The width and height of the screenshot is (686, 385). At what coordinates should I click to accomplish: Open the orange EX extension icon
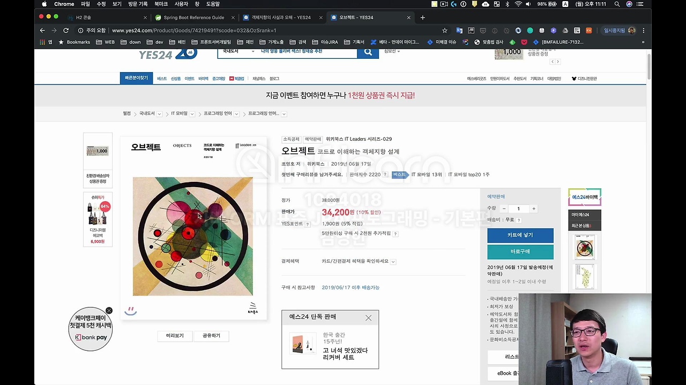pos(588,30)
